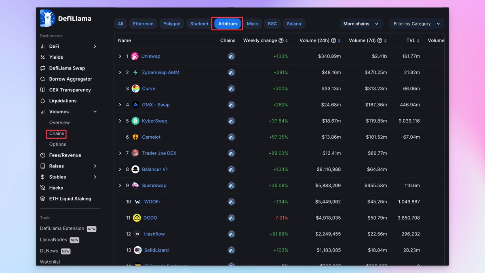Expand the Trader Joe DEX row chevron

(120, 153)
